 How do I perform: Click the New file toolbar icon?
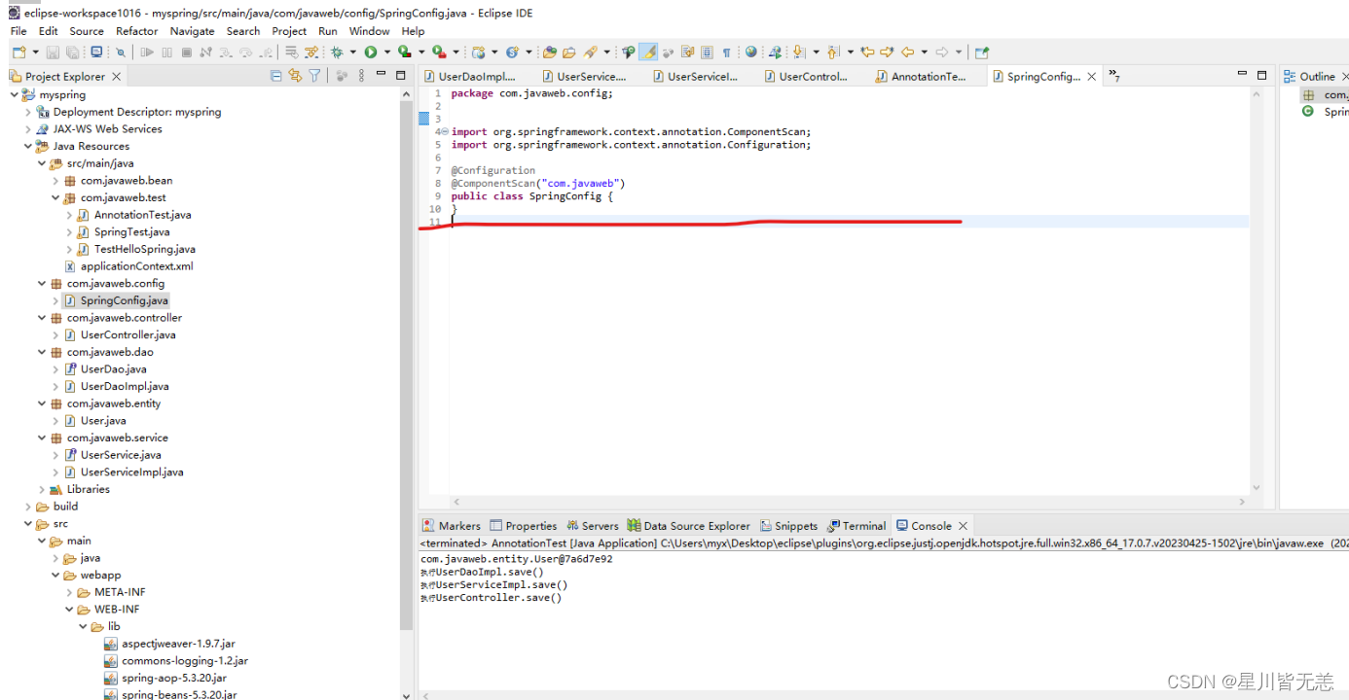[x=18, y=52]
